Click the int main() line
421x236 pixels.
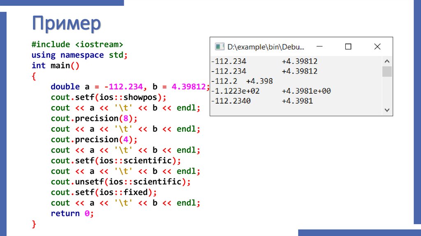click(56, 65)
